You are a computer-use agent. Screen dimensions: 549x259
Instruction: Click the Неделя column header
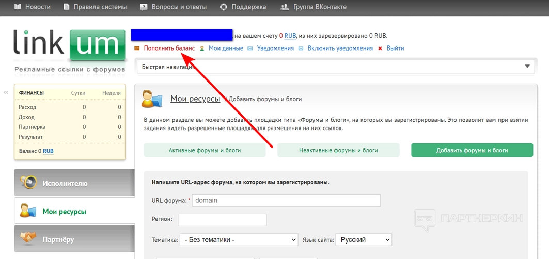tap(112, 93)
